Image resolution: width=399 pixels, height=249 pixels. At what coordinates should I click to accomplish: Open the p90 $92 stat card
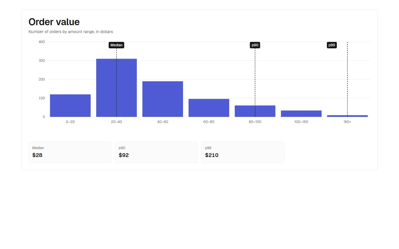156,152
